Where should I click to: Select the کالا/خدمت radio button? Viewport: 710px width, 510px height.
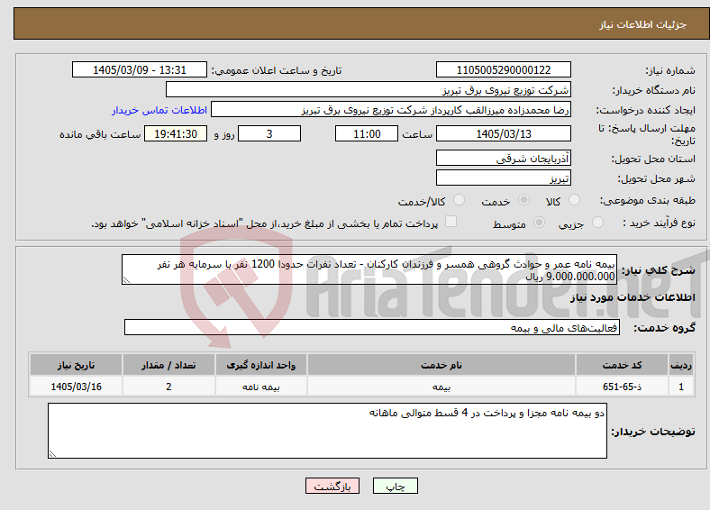(460, 200)
